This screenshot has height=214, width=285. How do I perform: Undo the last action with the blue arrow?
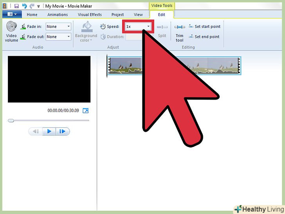[x=24, y=6]
